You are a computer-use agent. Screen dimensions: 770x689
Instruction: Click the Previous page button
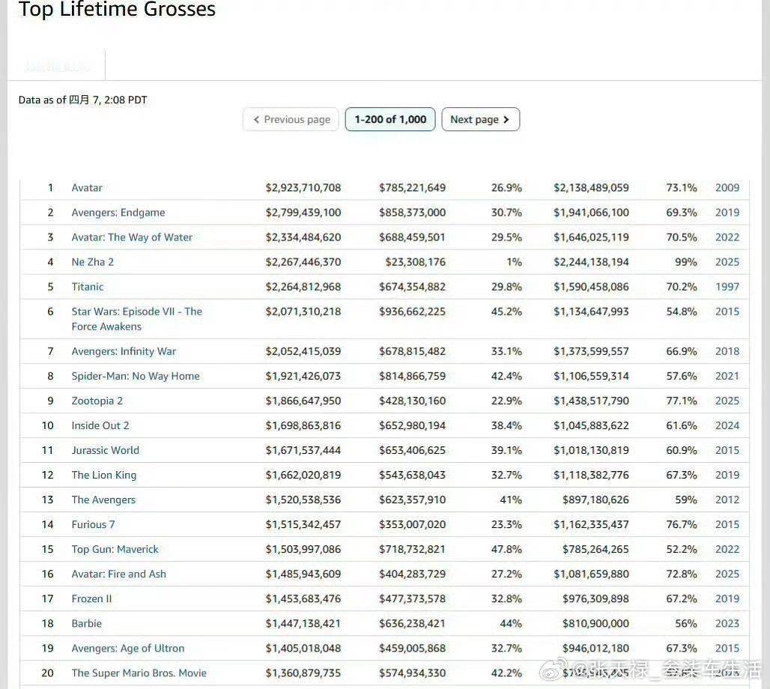(291, 119)
